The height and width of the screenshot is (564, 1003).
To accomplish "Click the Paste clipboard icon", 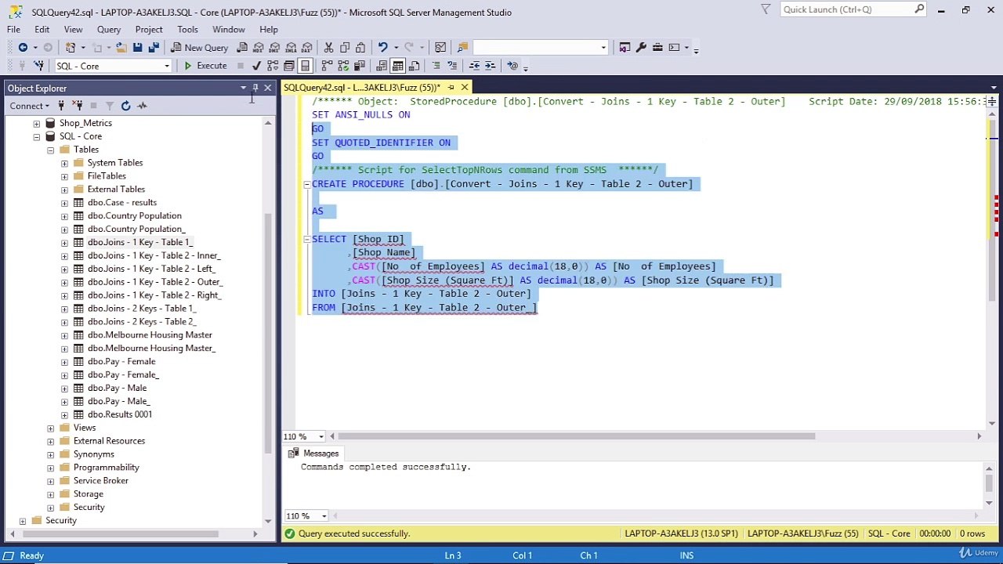I will pos(360,48).
